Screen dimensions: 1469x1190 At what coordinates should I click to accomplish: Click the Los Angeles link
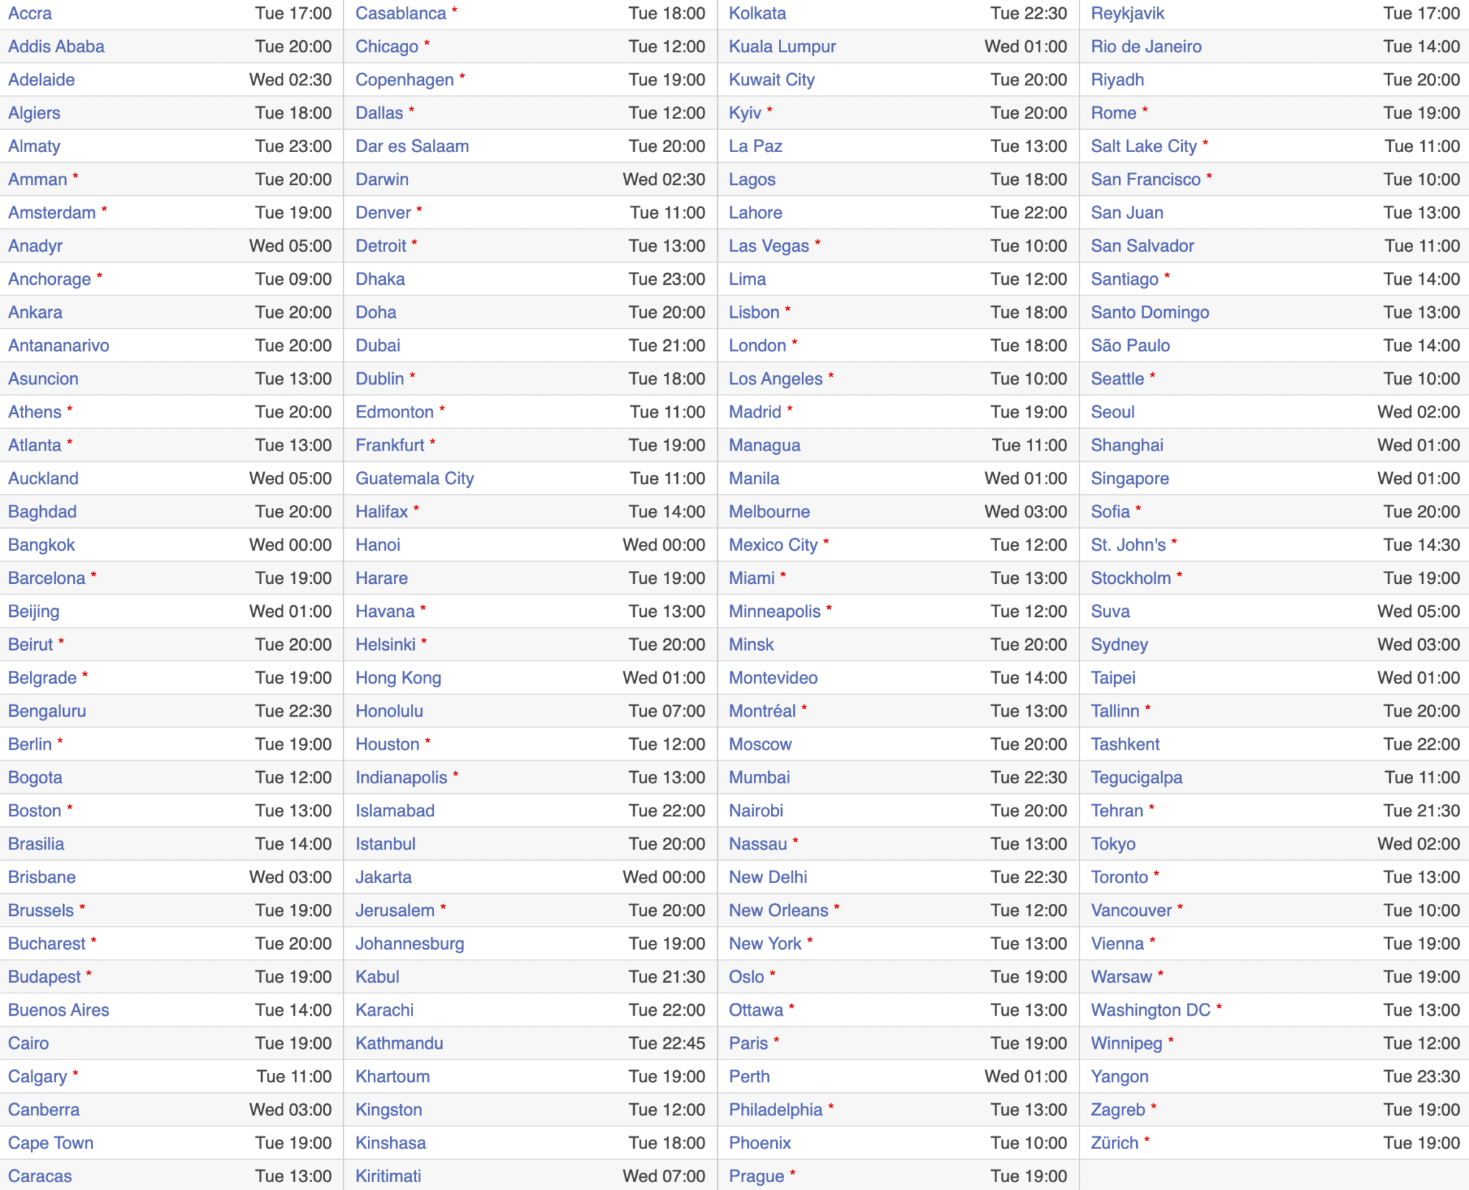tap(775, 379)
